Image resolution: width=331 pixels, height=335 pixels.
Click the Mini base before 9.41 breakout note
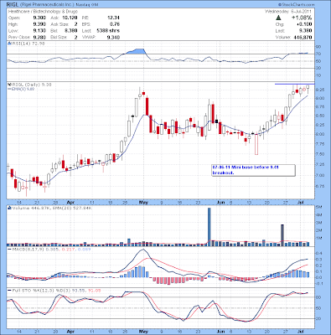click(253, 170)
